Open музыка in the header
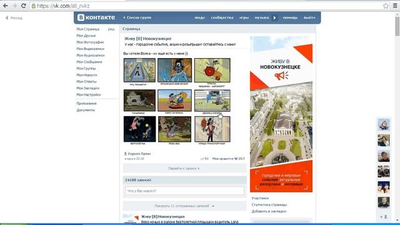 tap(262, 17)
